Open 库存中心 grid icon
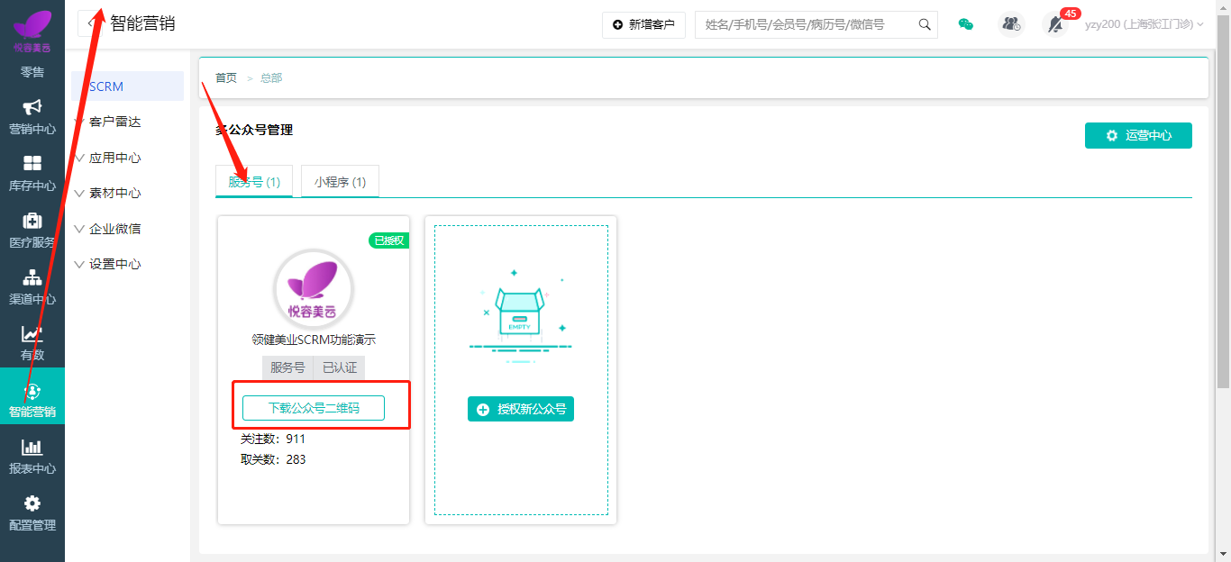 (32, 164)
